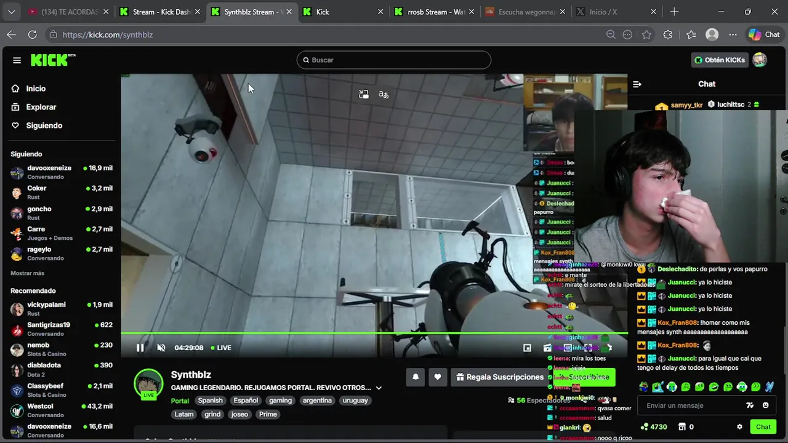
Task: Click the mini-player icon in video controls
Action: point(527,348)
